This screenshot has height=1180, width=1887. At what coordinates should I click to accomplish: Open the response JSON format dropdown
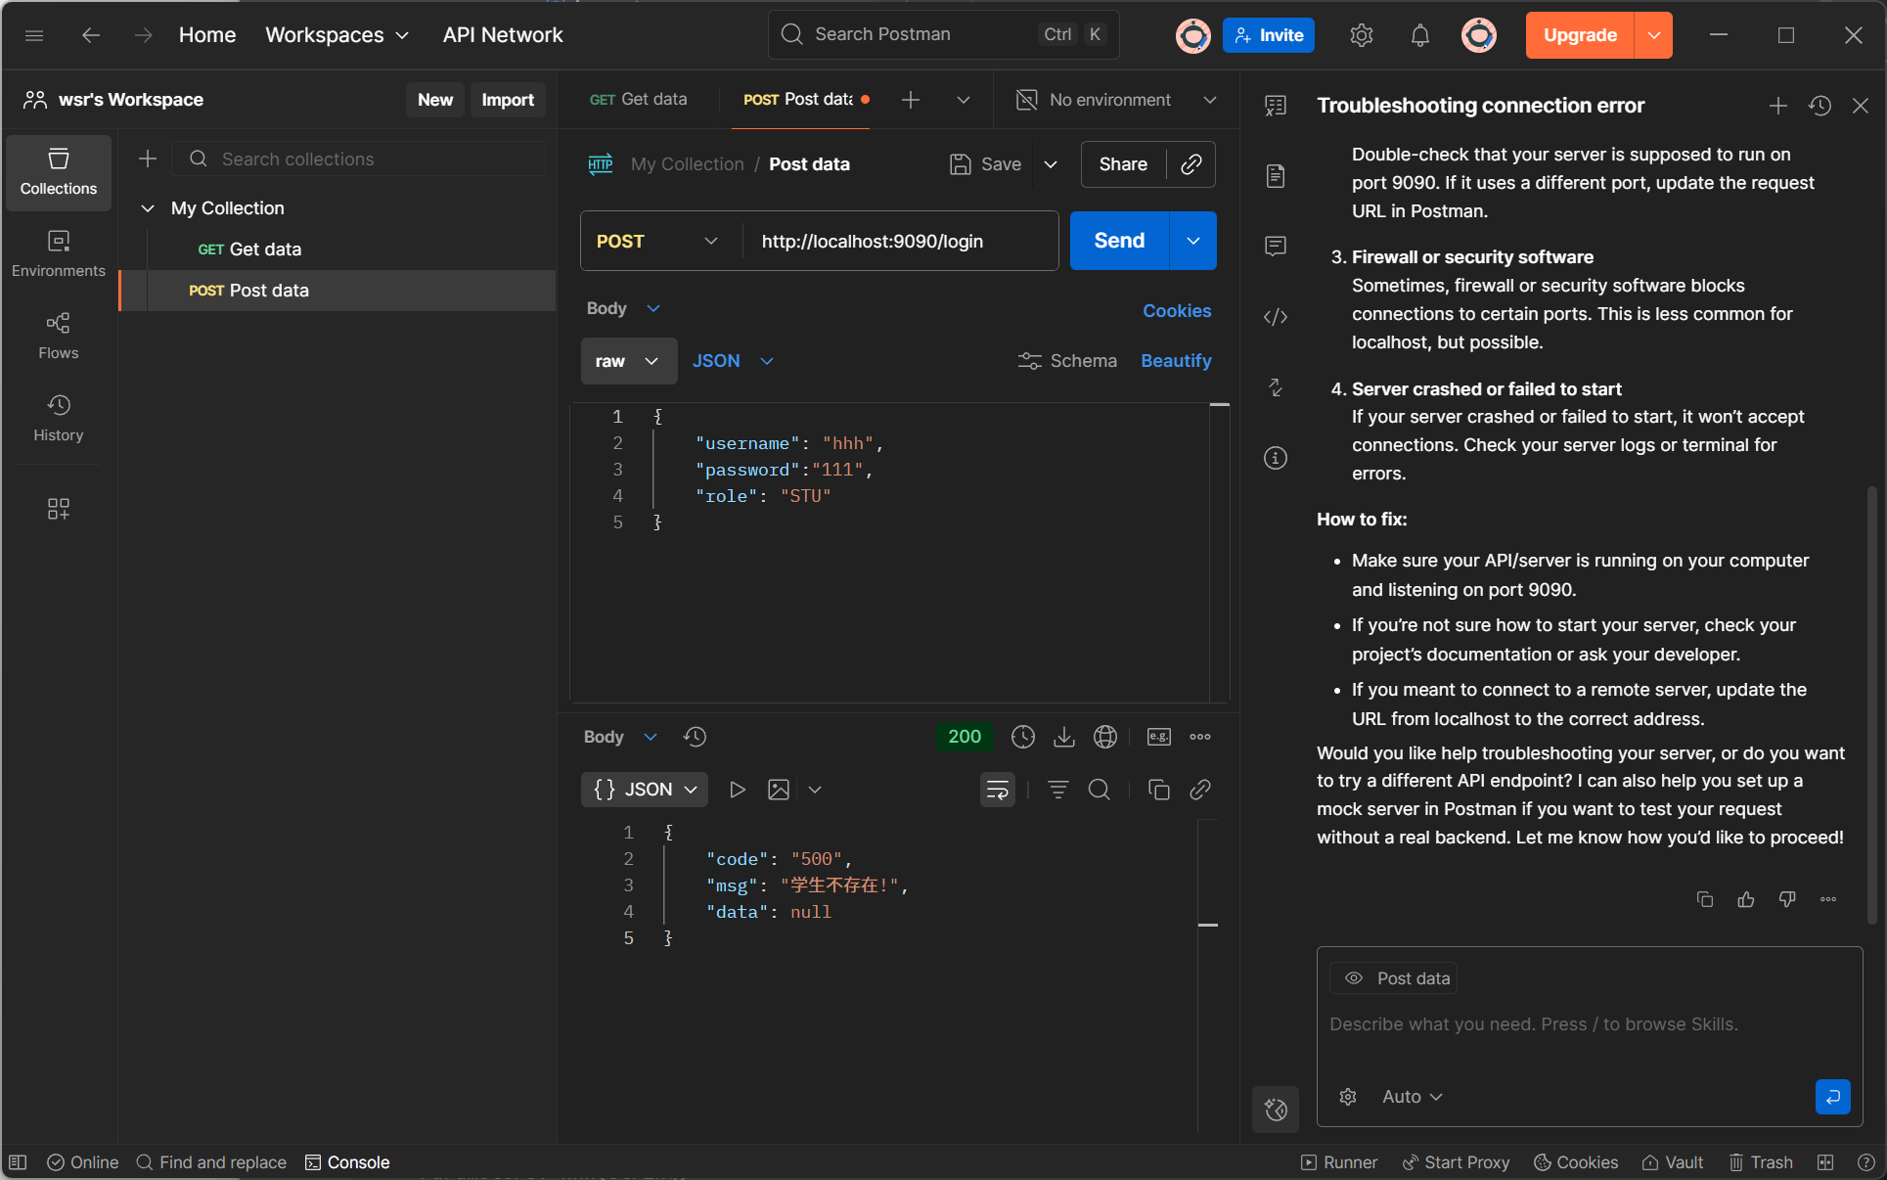[x=645, y=790]
